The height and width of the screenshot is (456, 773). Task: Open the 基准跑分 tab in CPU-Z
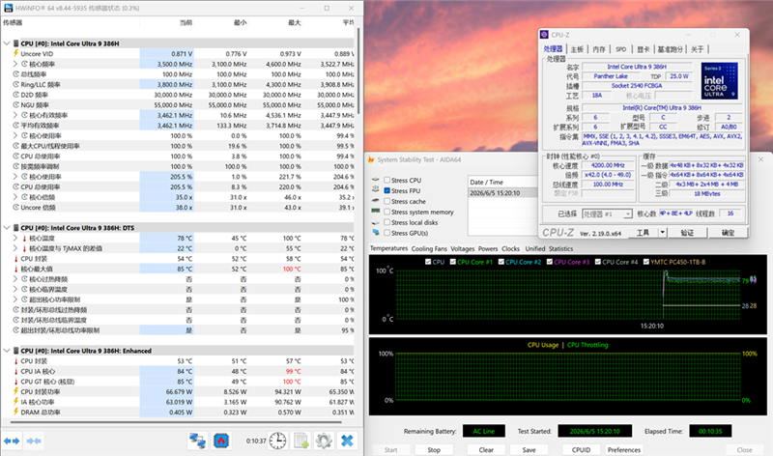(x=670, y=49)
